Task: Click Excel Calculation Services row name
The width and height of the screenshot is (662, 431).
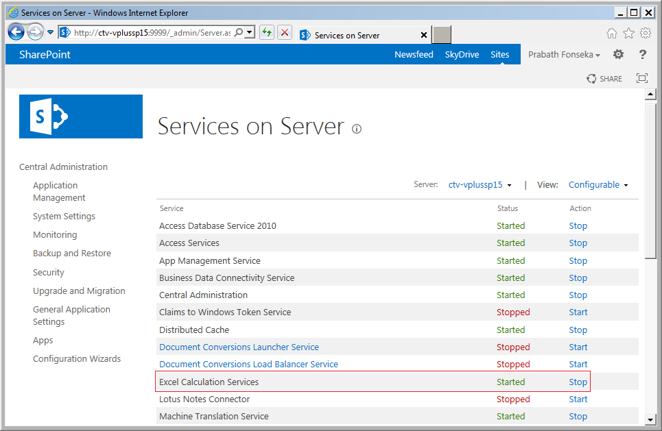Action: click(x=209, y=382)
